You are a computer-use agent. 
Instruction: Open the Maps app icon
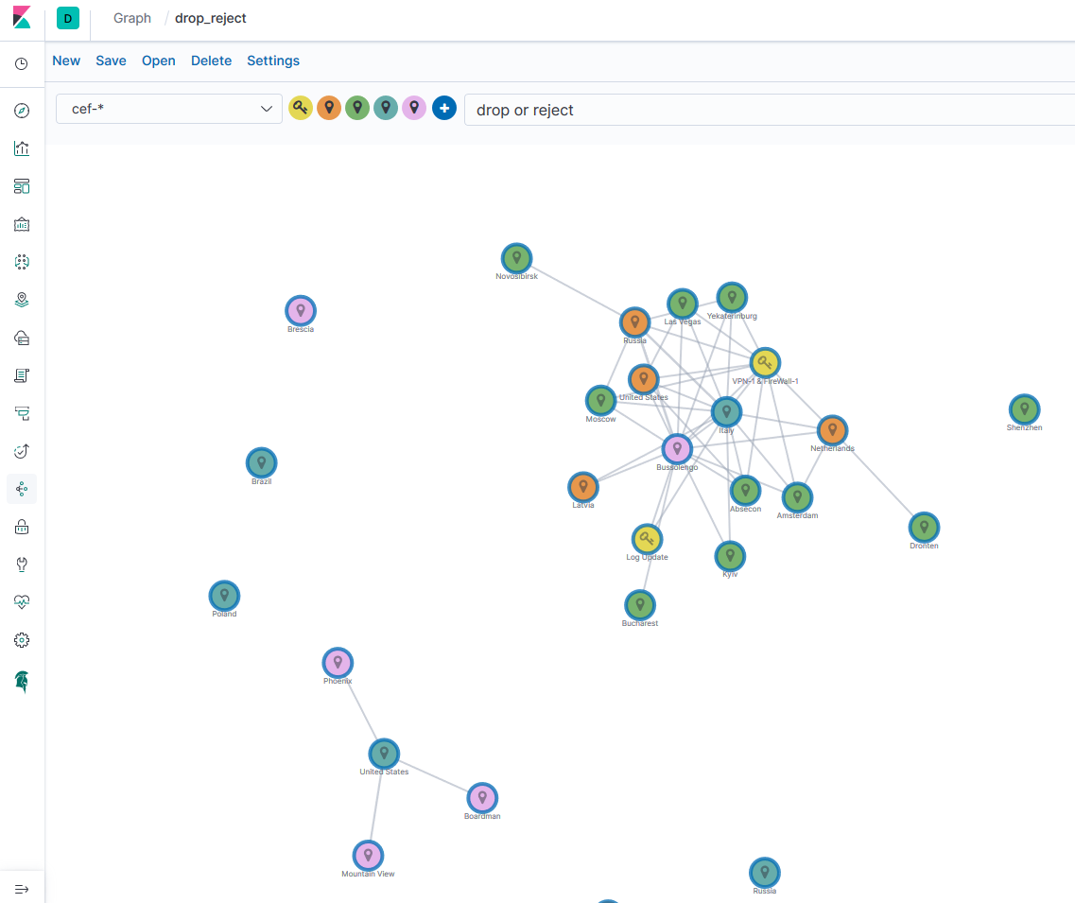pyautogui.click(x=21, y=300)
